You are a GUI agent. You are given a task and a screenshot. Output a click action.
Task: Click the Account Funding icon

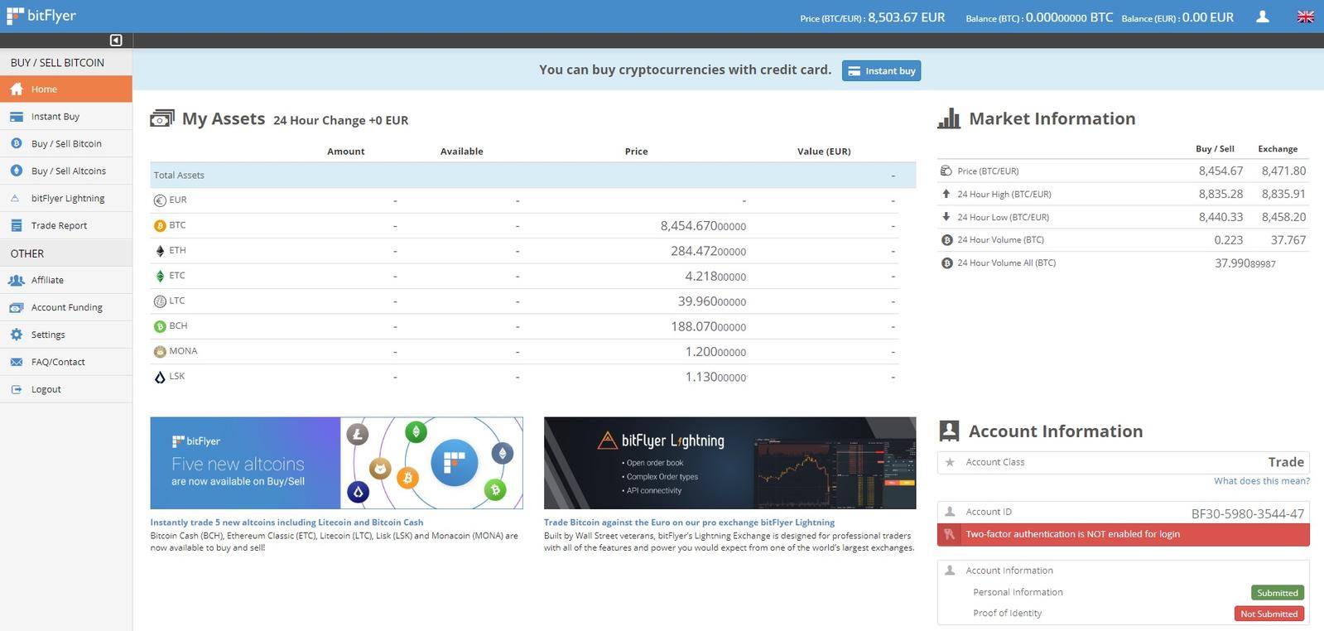17,307
